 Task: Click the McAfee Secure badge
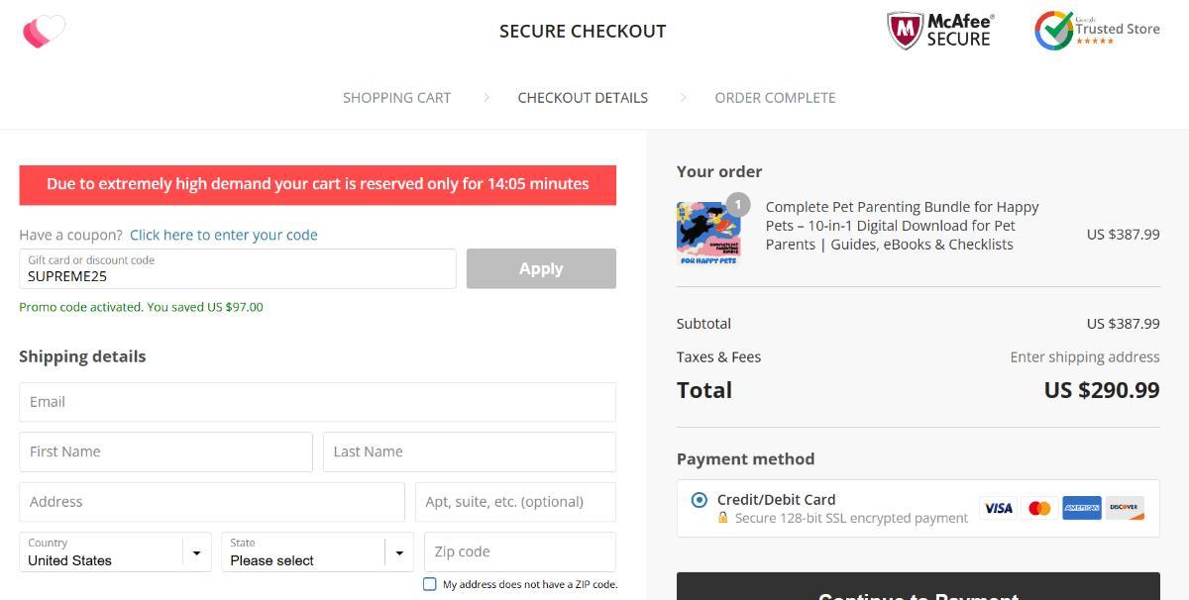click(939, 31)
